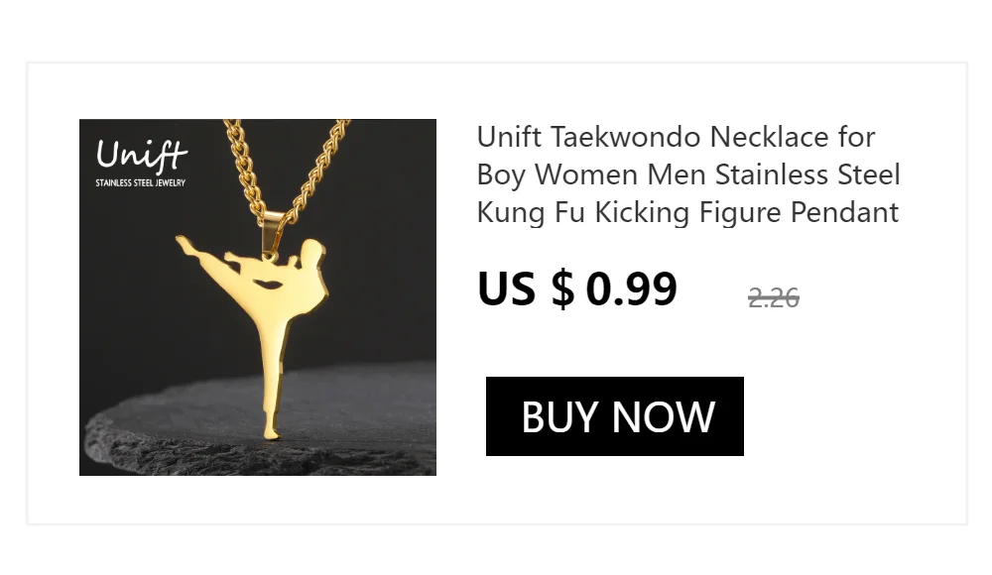Image resolution: width=992 pixels, height=575 pixels.
Task: Click the 0.99 price number
Action: (631, 289)
